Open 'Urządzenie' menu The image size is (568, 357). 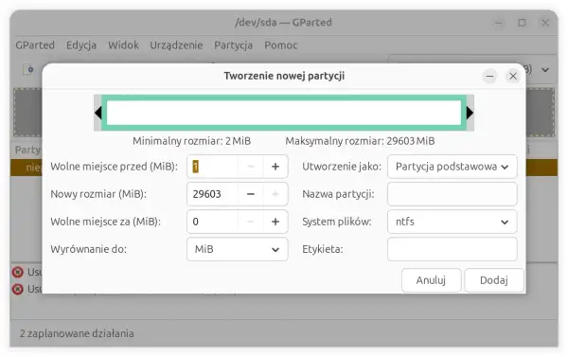tap(176, 45)
